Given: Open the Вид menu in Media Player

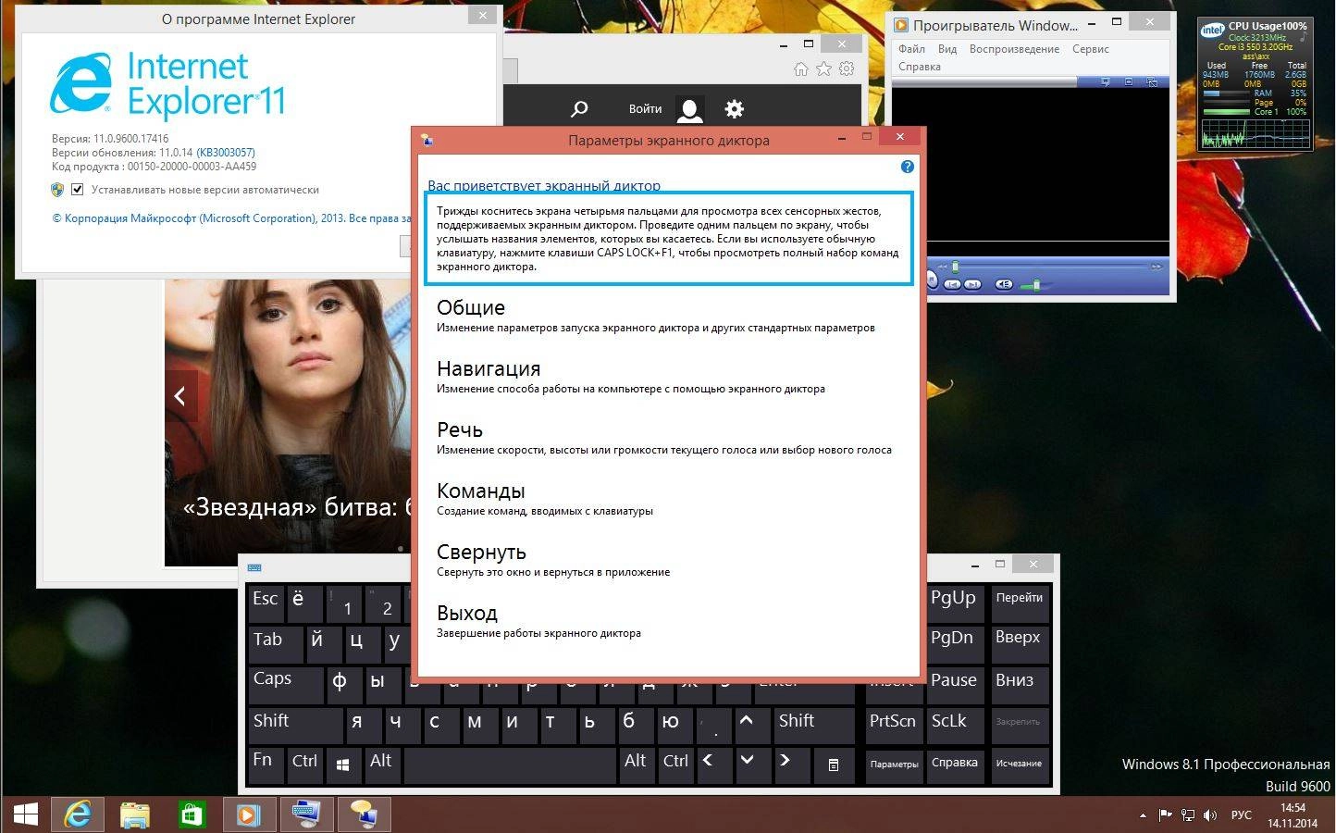Looking at the screenshot, I should point(947,49).
